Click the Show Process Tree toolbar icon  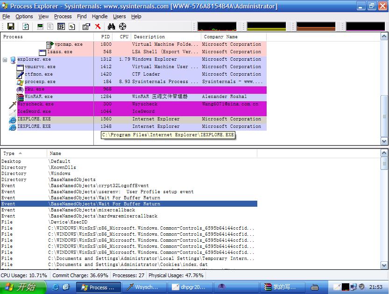(x=50, y=26)
